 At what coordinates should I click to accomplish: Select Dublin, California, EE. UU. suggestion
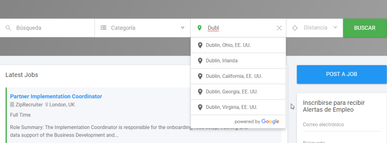click(x=238, y=76)
